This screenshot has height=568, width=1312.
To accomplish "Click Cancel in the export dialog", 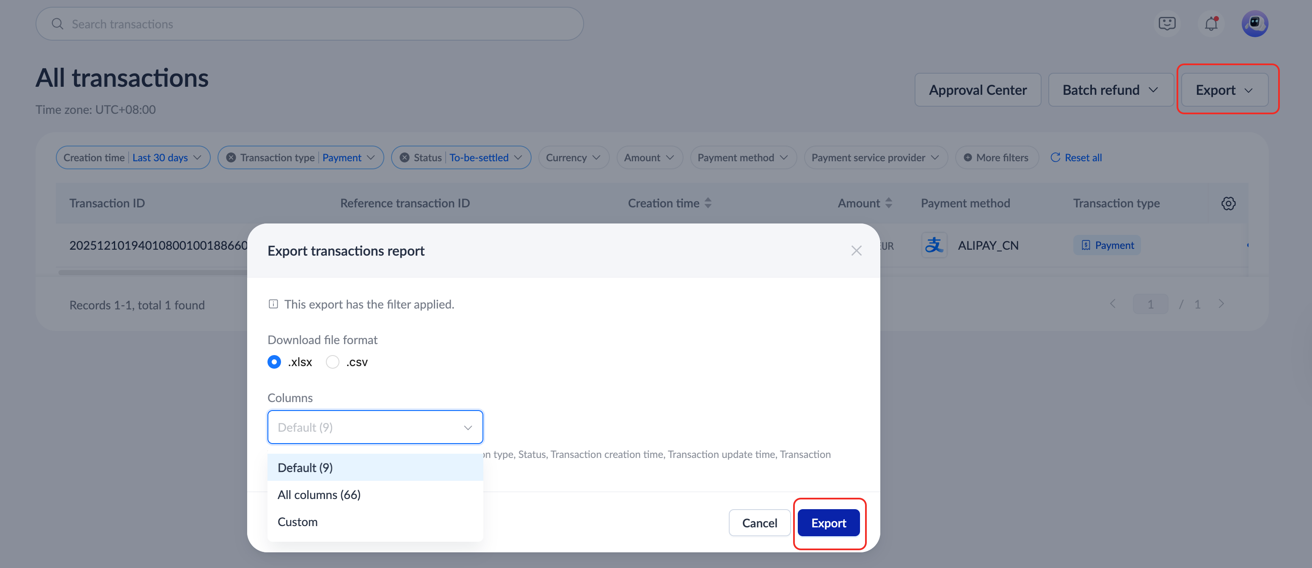I will 759,523.
